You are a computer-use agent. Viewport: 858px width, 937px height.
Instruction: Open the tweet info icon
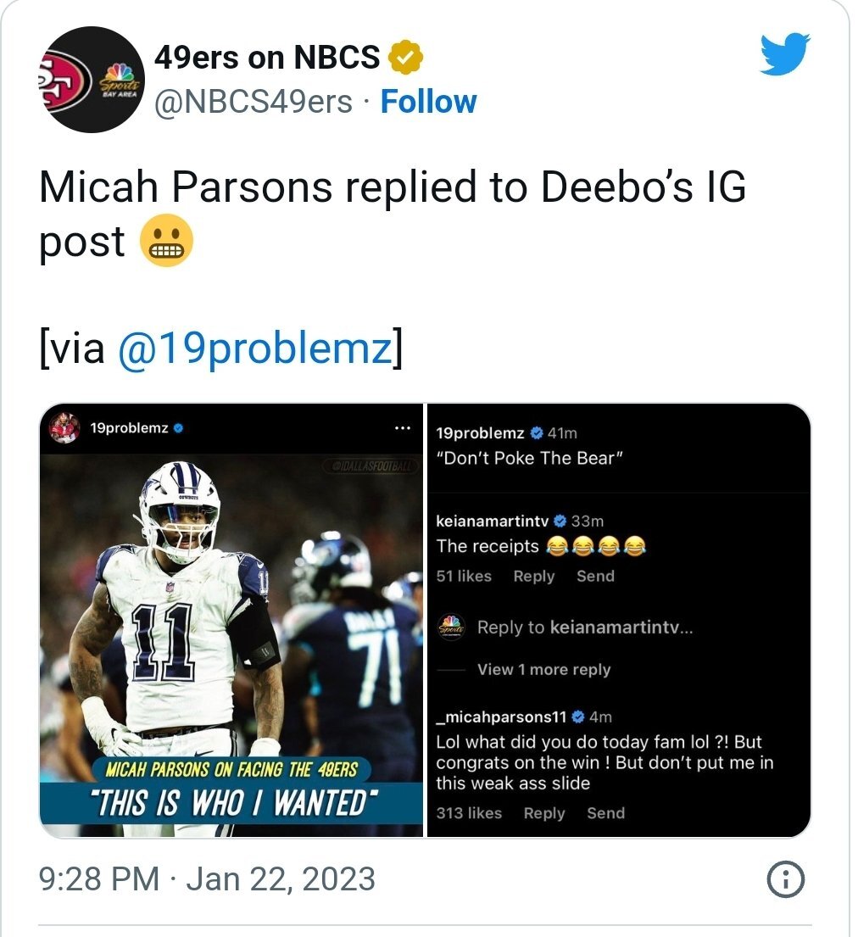[x=785, y=878]
